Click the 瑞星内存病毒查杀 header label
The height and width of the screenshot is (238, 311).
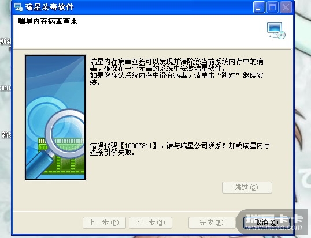point(47,21)
